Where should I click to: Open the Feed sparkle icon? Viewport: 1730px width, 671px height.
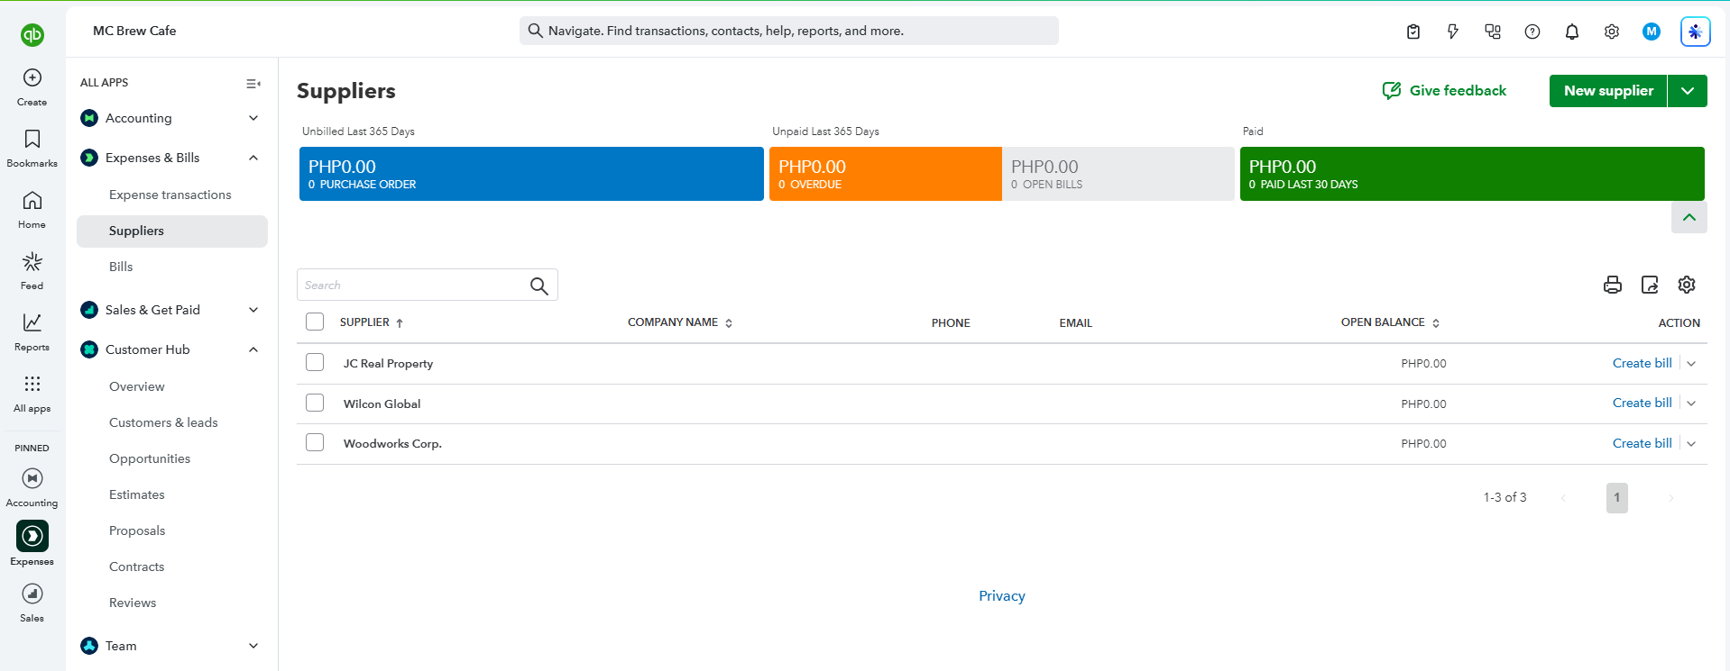point(32,261)
